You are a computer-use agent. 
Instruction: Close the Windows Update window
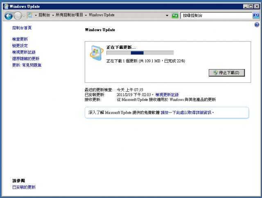257,7
